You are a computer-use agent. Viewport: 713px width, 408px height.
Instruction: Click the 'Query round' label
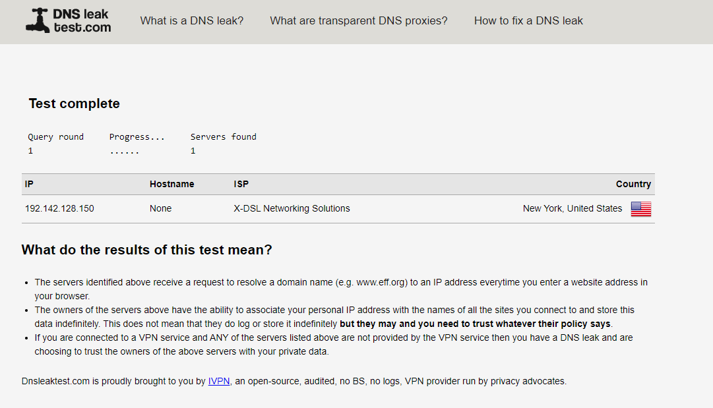[x=55, y=137]
